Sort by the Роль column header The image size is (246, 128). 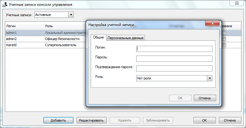click(65, 26)
